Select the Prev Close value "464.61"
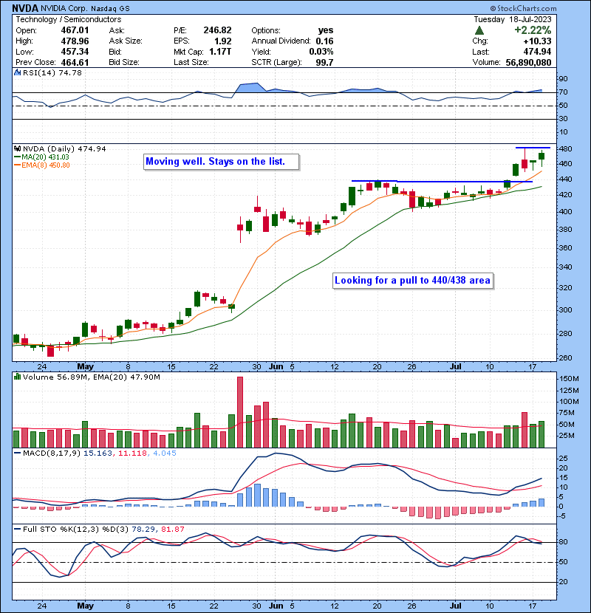 click(x=75, y=63)
